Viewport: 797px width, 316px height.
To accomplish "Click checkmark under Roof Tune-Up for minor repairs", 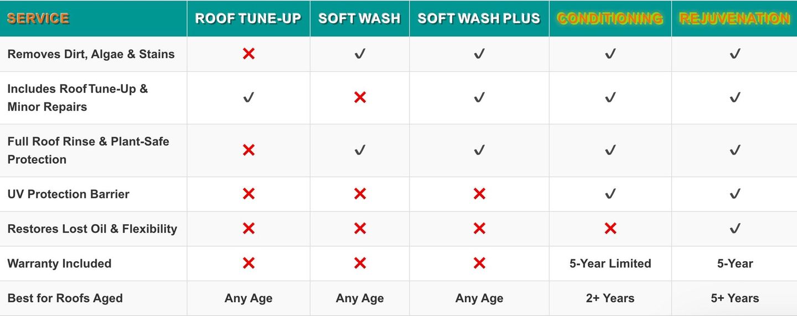I will (249, 97).
